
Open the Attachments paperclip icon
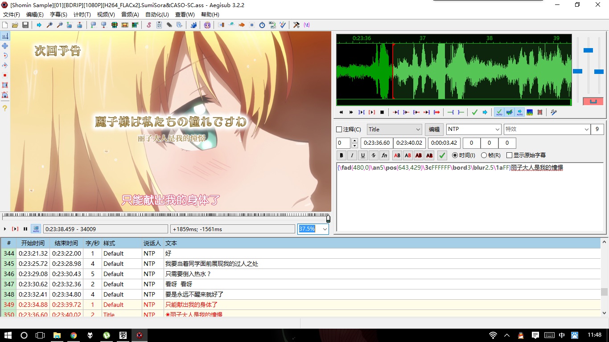click(169, 25)
